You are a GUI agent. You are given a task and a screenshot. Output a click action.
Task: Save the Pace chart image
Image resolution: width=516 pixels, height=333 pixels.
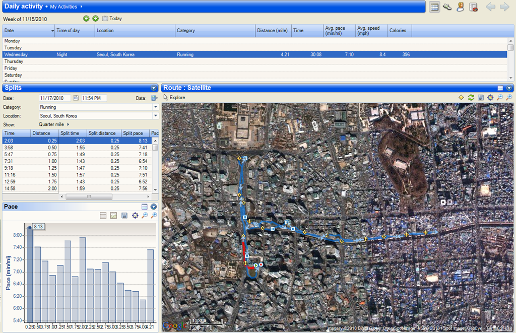point(124,216)
